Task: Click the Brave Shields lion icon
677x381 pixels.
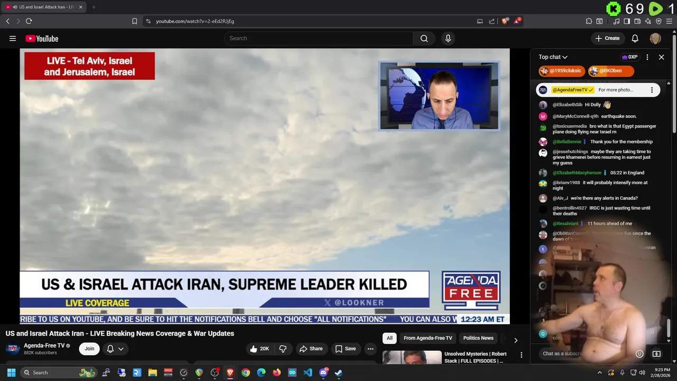Action: [505, 21]
